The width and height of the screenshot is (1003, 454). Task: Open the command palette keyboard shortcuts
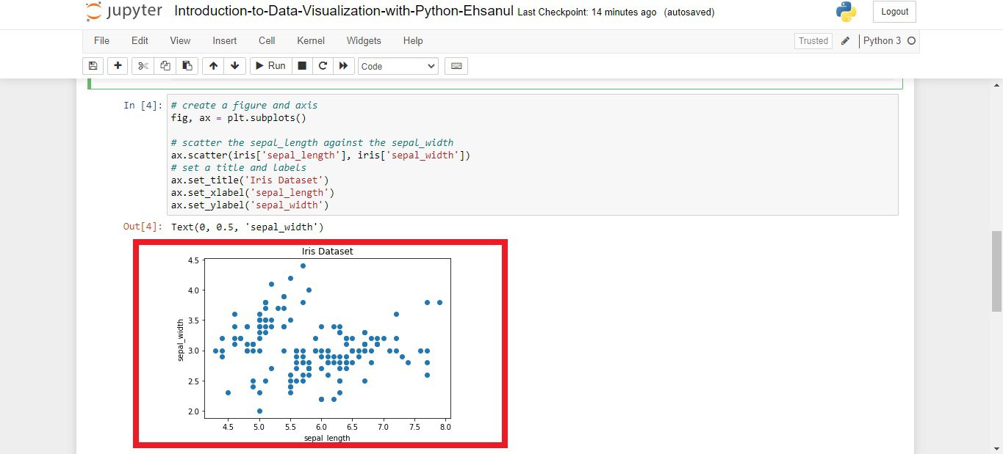point(456,65)
